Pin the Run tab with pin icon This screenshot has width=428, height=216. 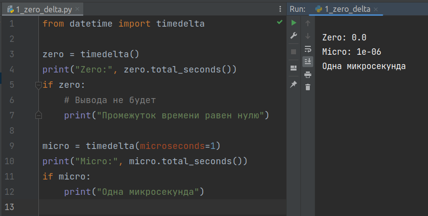point(294,84)
